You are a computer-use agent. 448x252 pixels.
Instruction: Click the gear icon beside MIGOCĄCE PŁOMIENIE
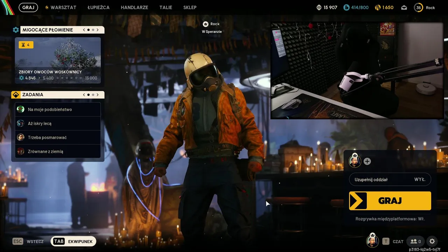click(16, 30)
